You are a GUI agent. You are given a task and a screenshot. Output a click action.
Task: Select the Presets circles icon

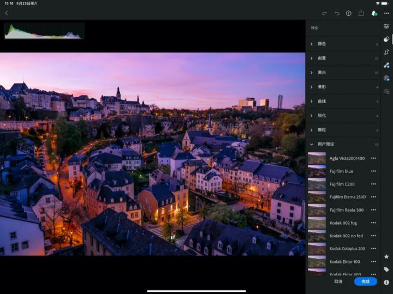pos(386,39)
